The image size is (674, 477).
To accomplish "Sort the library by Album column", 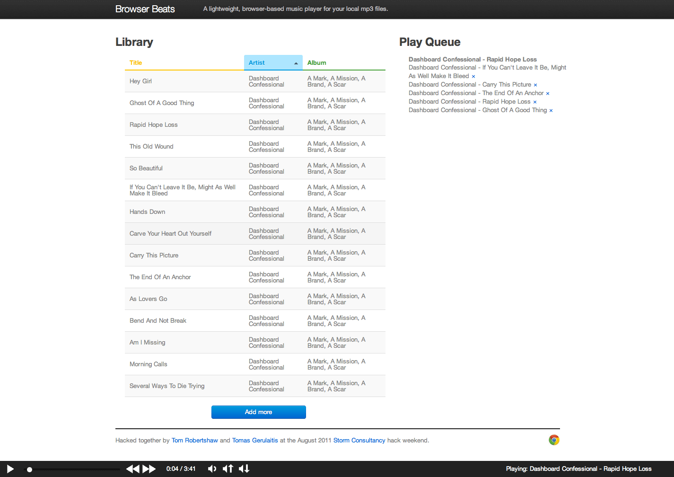I will (344, 62).
